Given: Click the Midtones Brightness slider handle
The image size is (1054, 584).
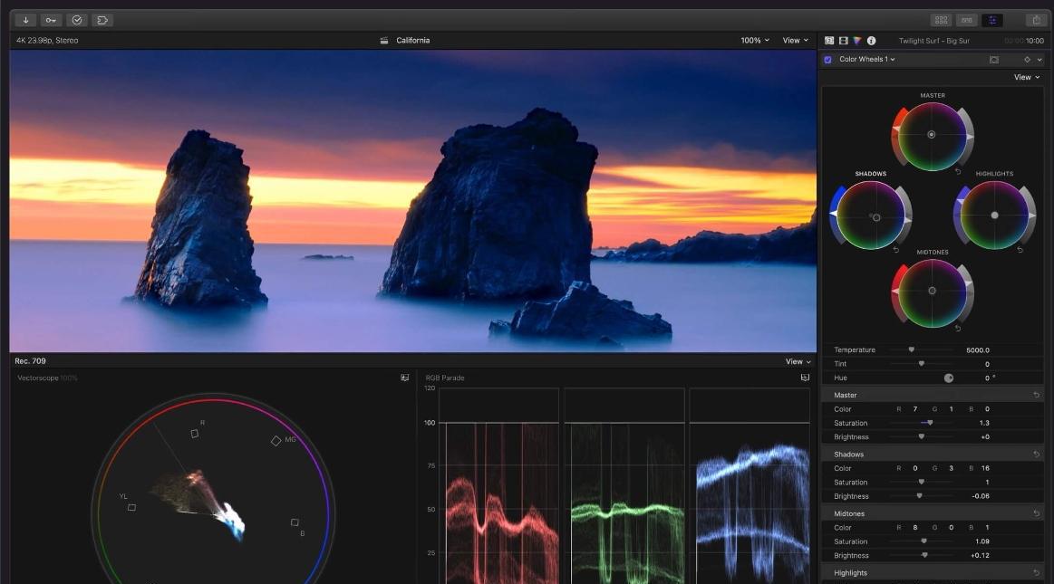Looking at the screenshot, I should tap(925, 555).
